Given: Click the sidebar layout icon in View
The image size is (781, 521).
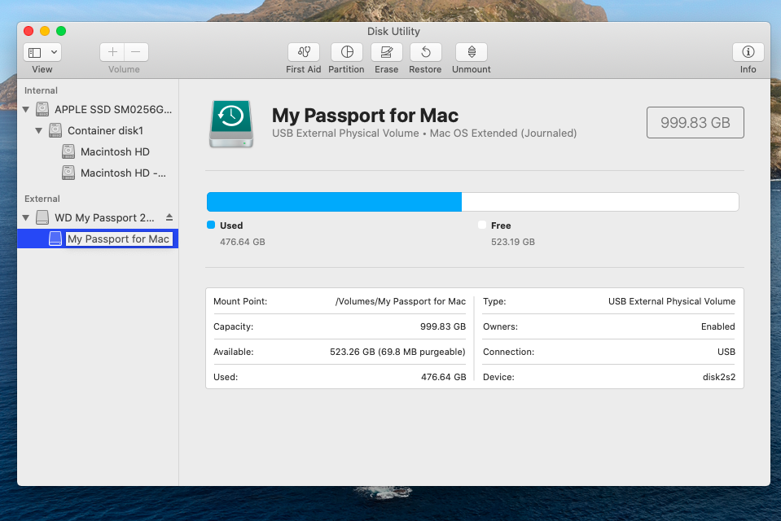Looking at the screenshot, I should click(35, 52).
